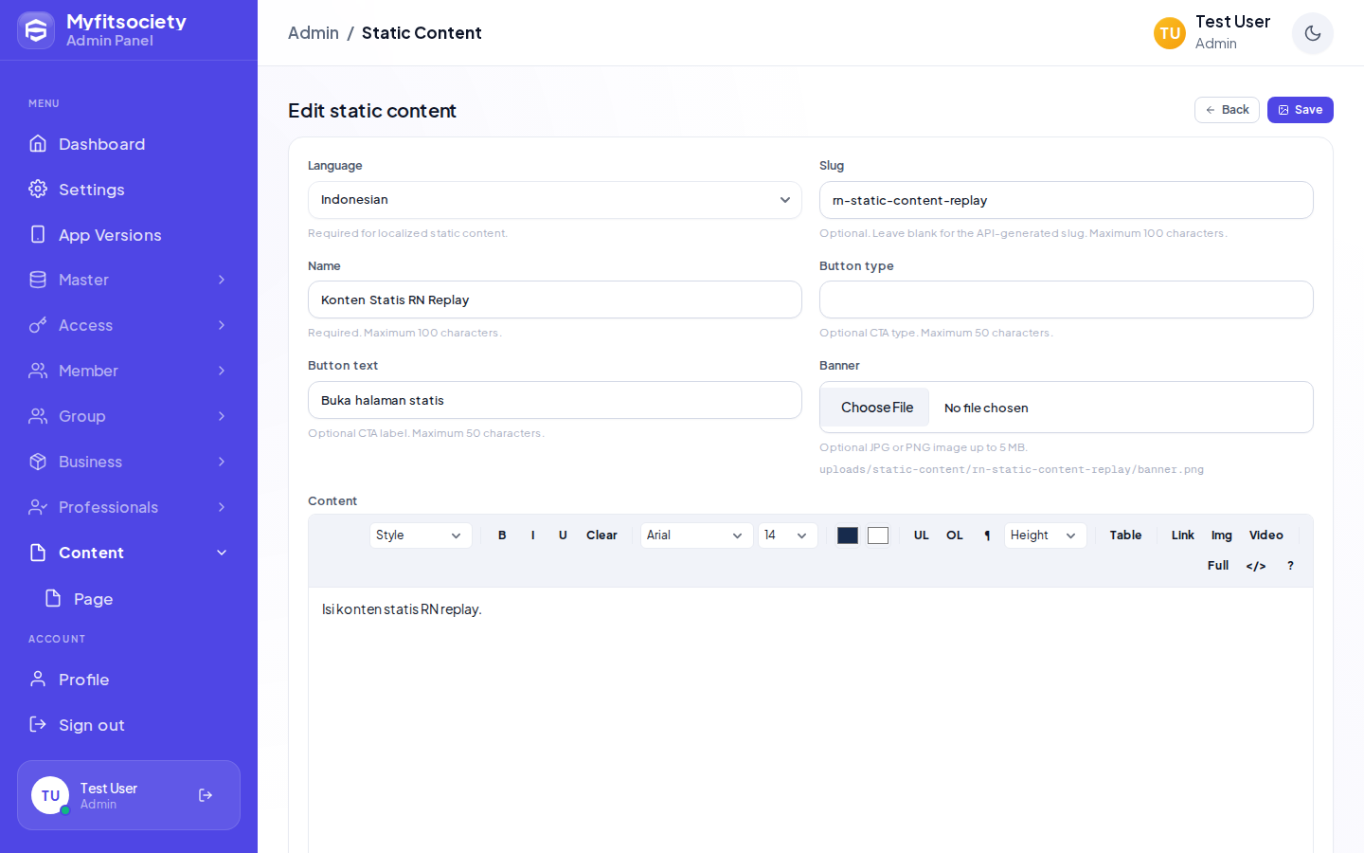Click the Save button

point(1301,110)
